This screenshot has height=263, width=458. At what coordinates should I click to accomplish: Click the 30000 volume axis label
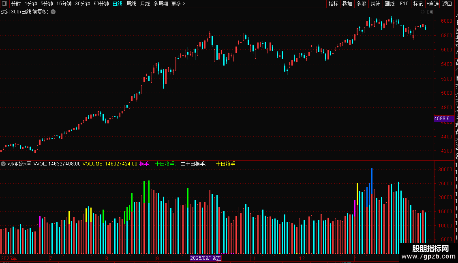pos(445,170)
